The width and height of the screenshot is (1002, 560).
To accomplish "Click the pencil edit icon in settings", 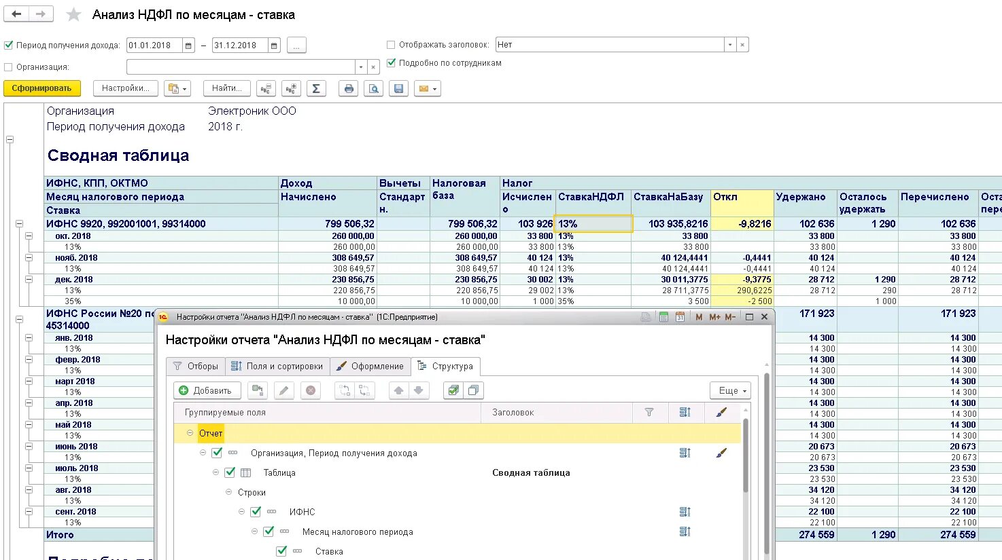I will tap(283, 390).
